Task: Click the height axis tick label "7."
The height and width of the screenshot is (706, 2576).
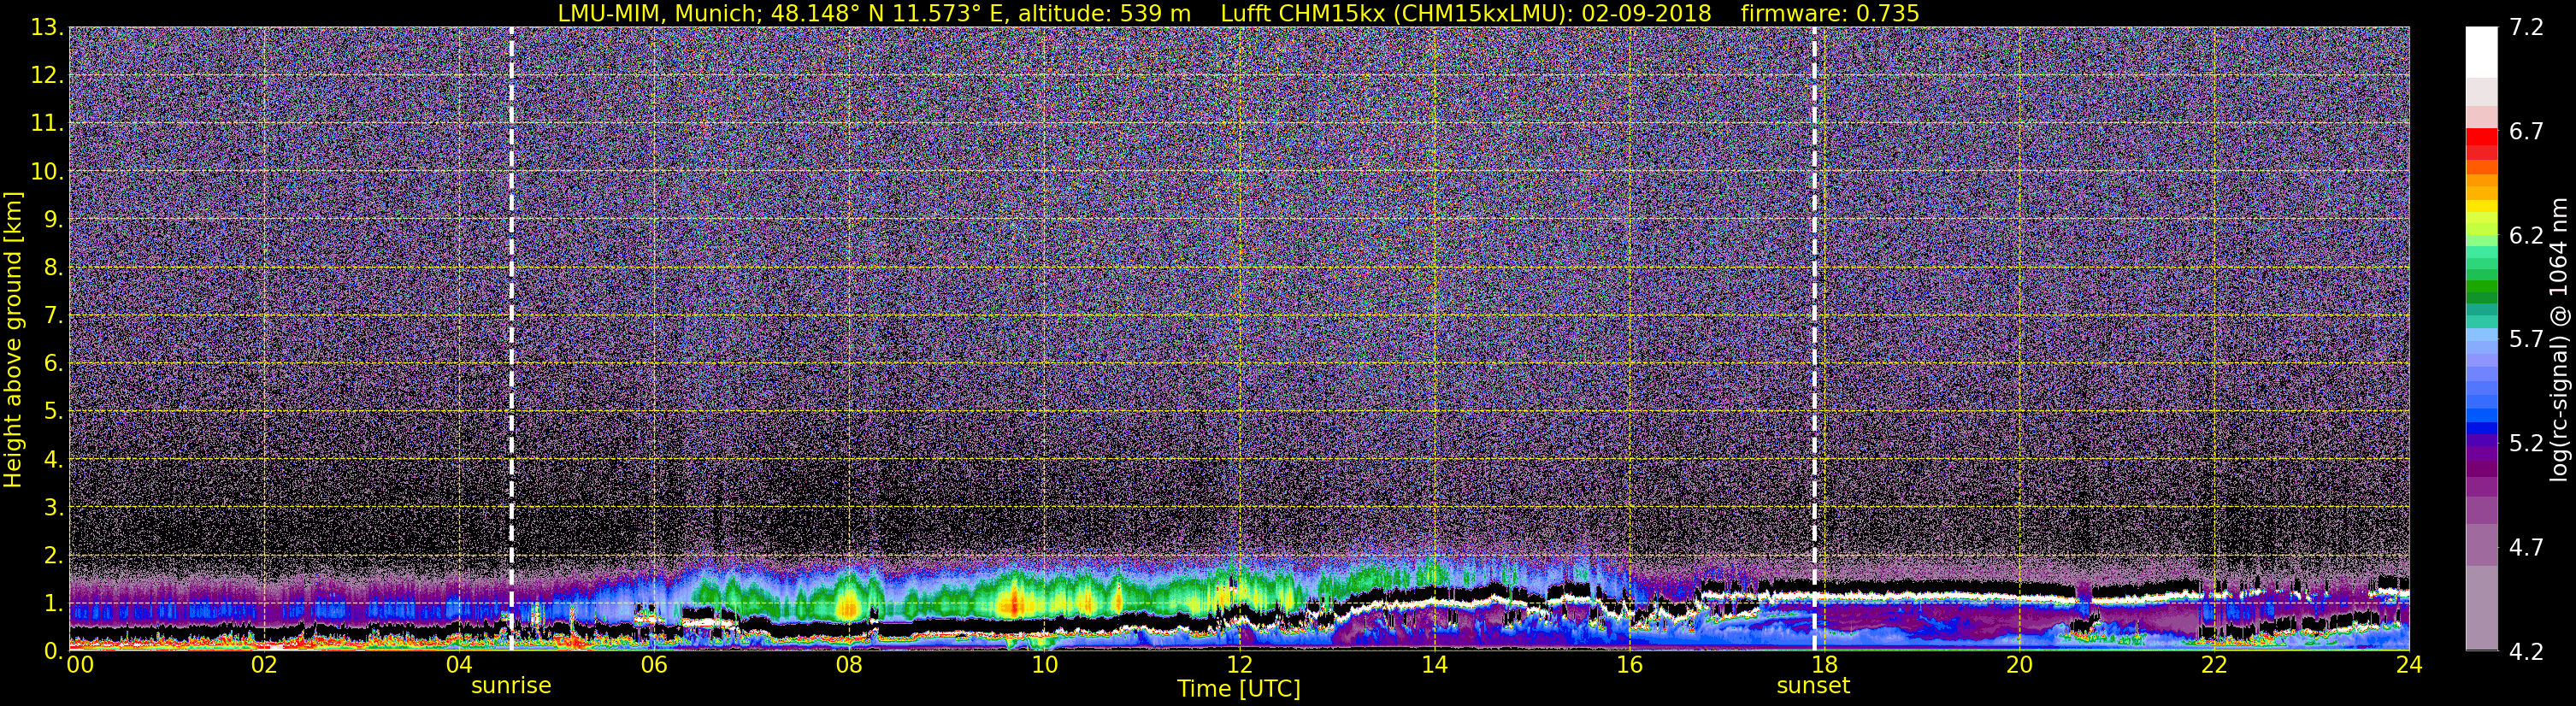Action: pyautogui.click(x=53, y=316)
